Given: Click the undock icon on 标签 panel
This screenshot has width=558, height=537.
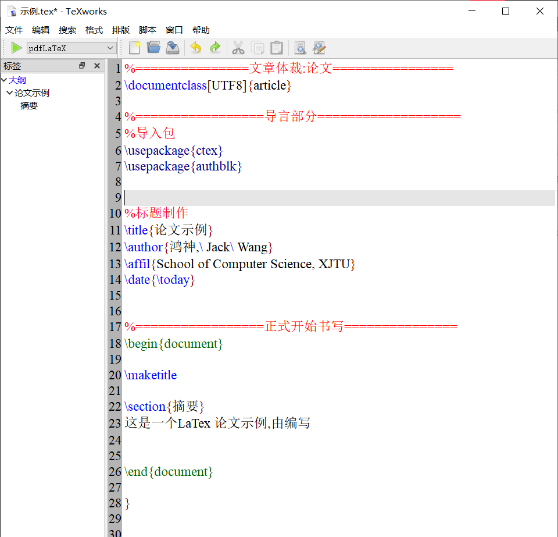Looking at the screenshot, I should [82, 66].
